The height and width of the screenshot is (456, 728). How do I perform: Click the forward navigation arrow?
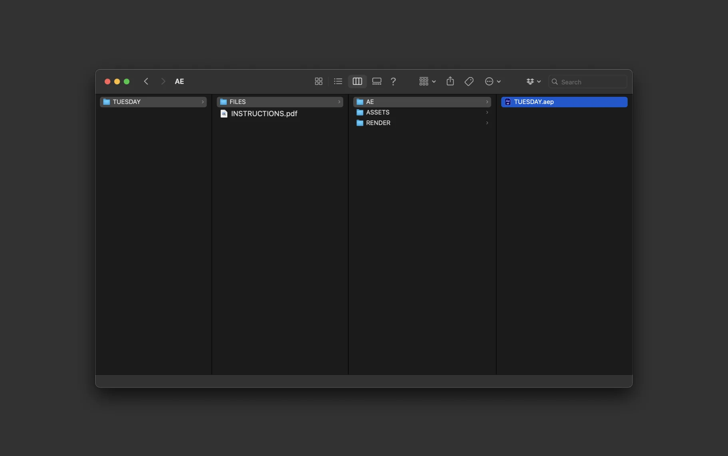163,82
